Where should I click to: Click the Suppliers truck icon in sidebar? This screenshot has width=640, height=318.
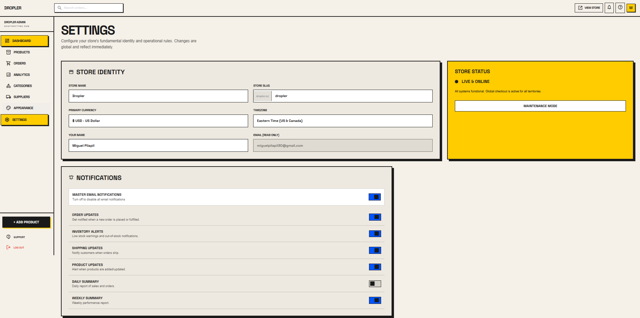[8, 97]
